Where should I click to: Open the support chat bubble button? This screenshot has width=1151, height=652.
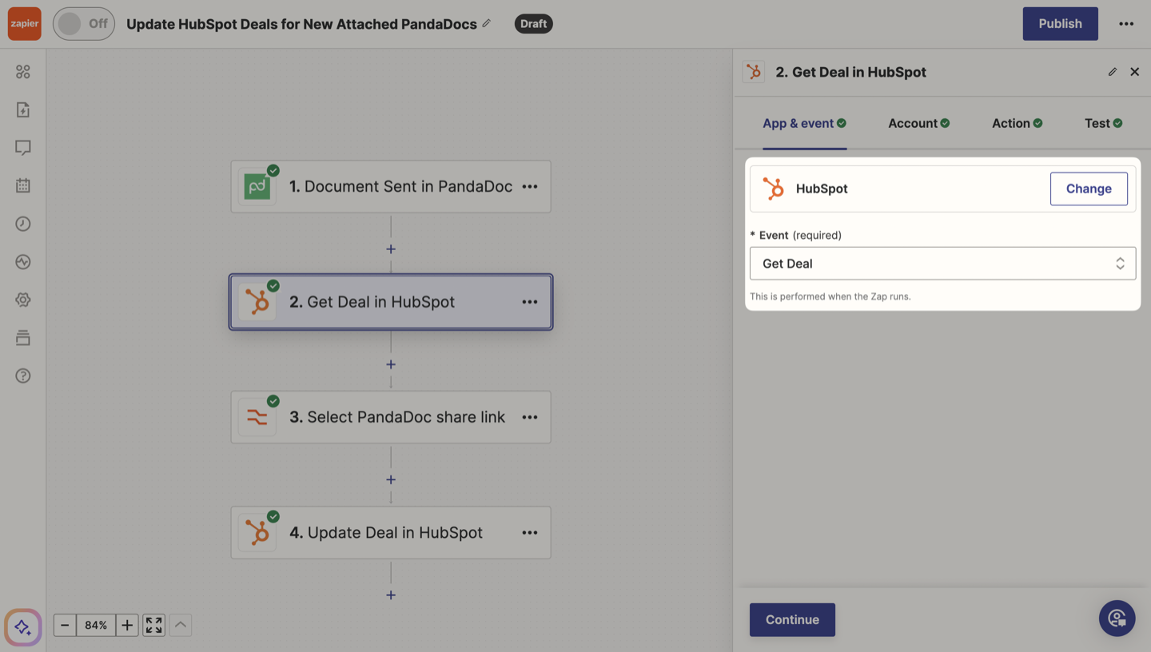click(1117, 618)
